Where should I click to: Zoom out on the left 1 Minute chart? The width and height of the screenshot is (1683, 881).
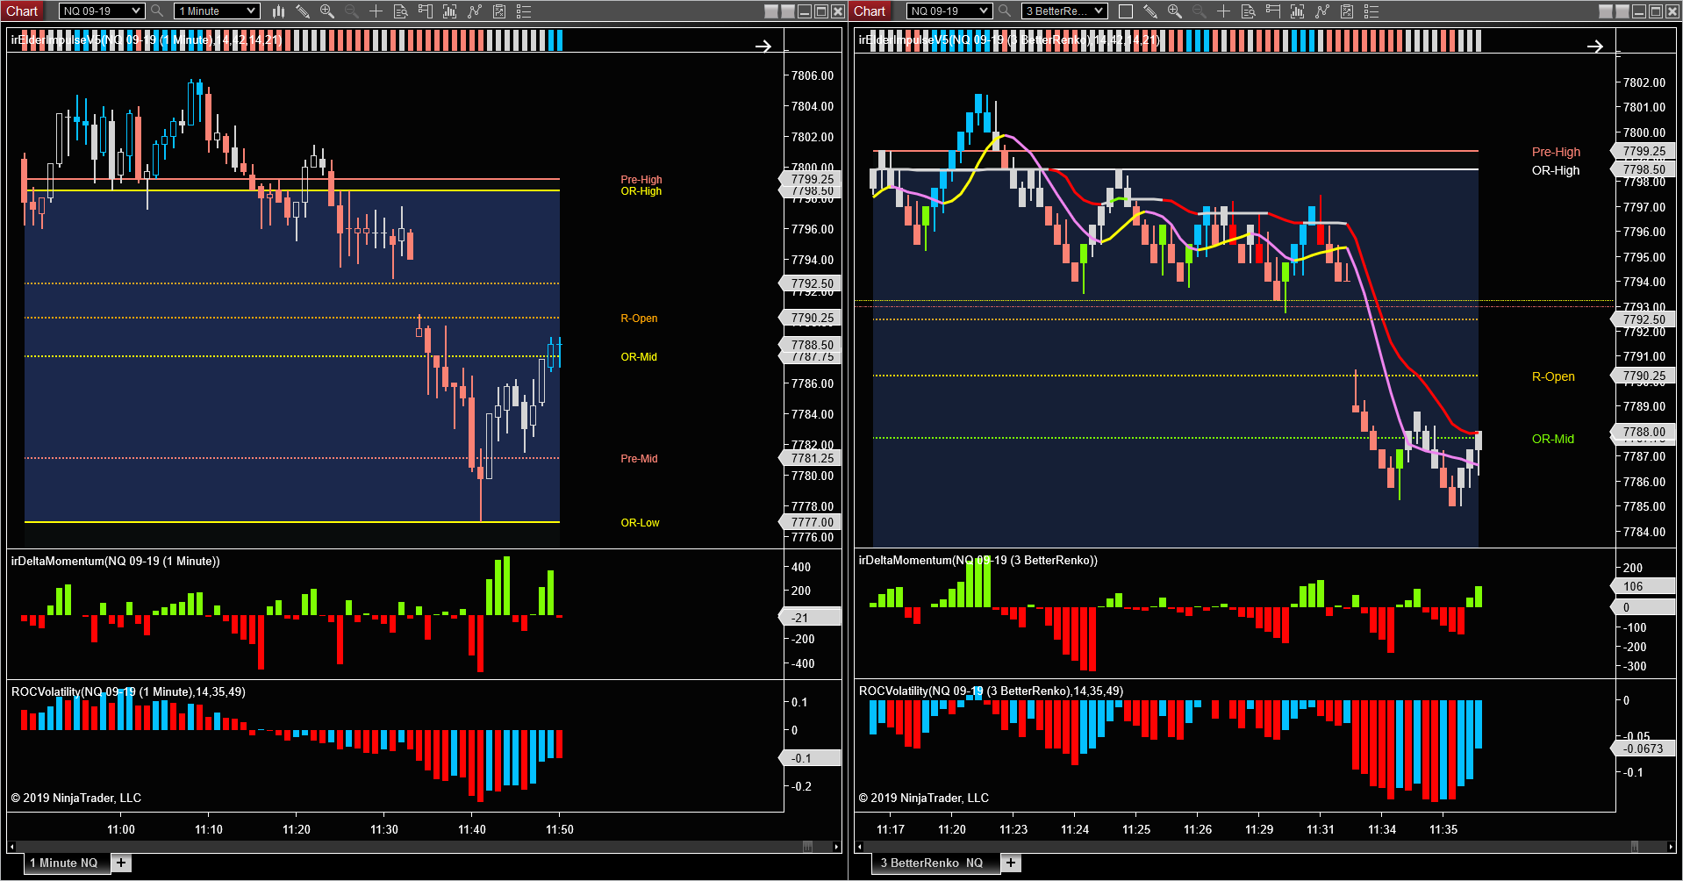coord(352,11)
